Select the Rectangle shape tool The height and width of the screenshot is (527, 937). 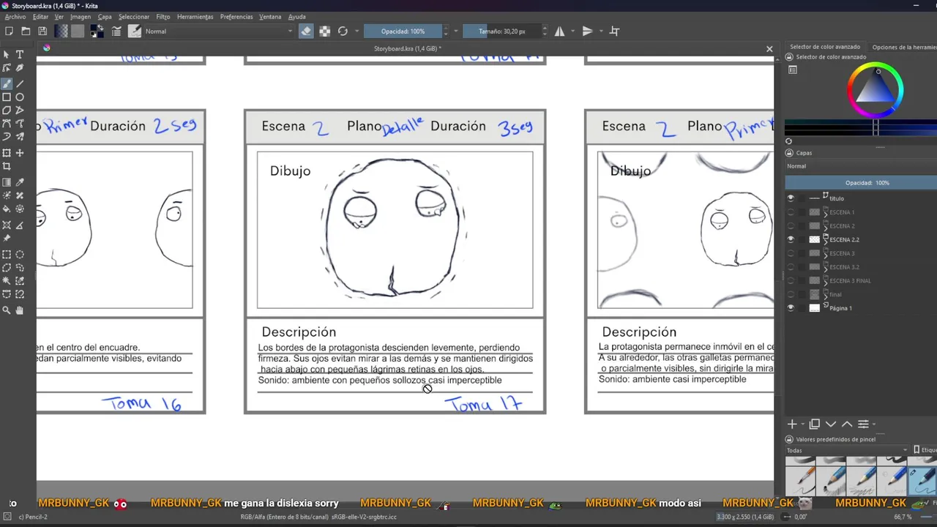(7, 97)
